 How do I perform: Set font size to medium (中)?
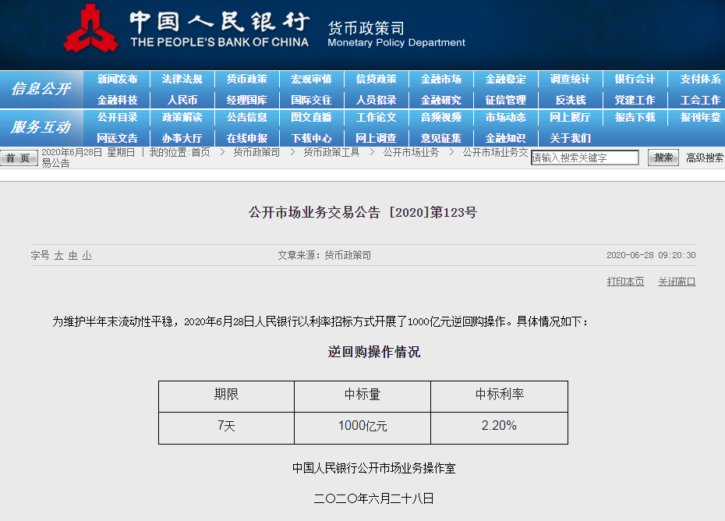point(72,256)
